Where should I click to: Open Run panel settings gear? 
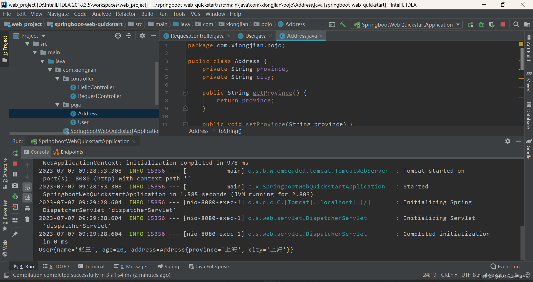[x=508, y=141]
